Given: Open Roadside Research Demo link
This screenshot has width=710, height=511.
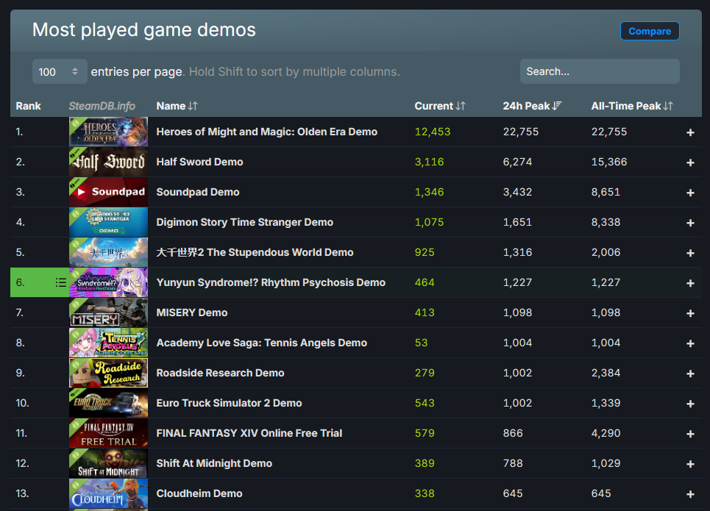Looking at the screenshot, I should [x=220, y=373].
